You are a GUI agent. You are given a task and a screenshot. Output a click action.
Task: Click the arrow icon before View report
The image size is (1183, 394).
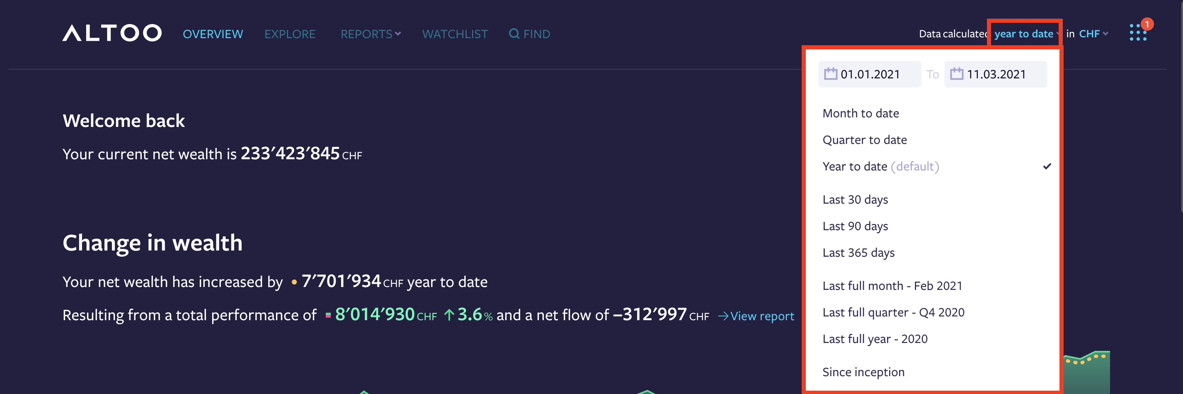tap(723, 316)
